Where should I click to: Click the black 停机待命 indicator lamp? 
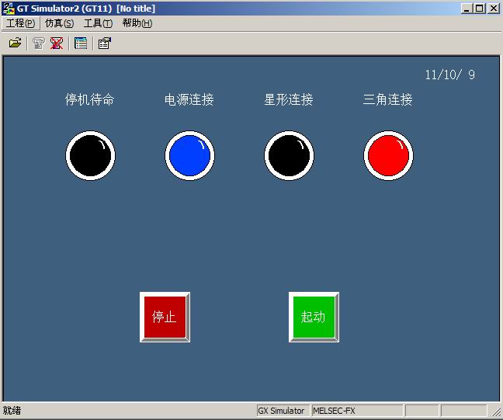(x=90, y=155)
